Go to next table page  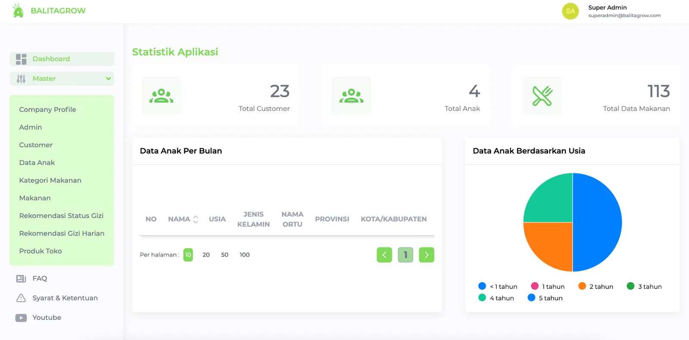coord(426,255)
